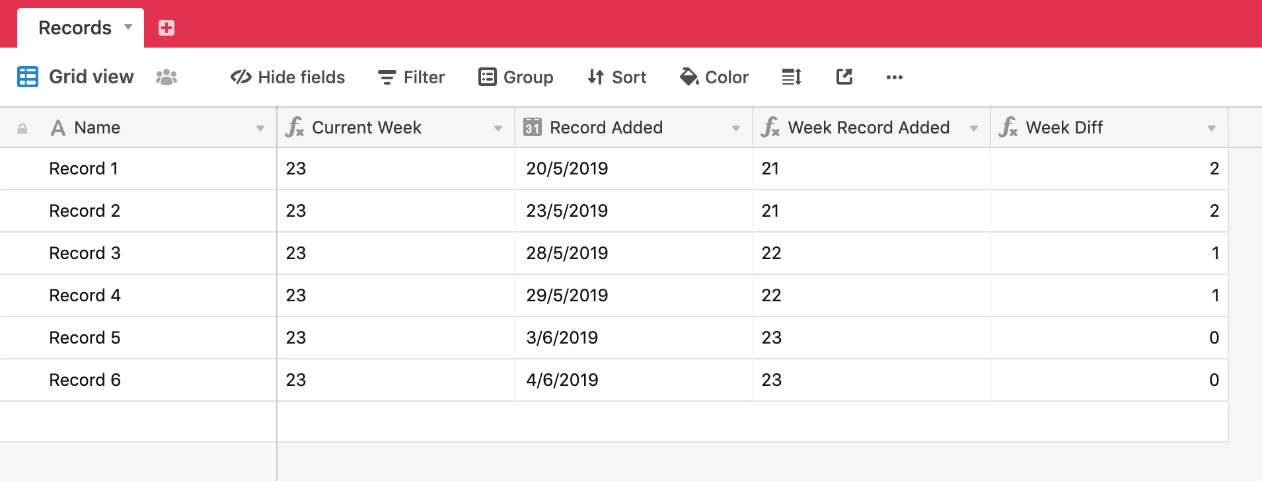Screen dimensions: 1262x481
Task: Expand the Week Record Added column dropdown
Action: (x=974, y=128)
